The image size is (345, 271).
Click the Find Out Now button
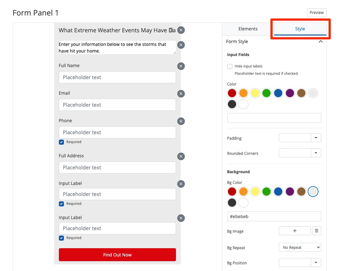coord(117,255)
